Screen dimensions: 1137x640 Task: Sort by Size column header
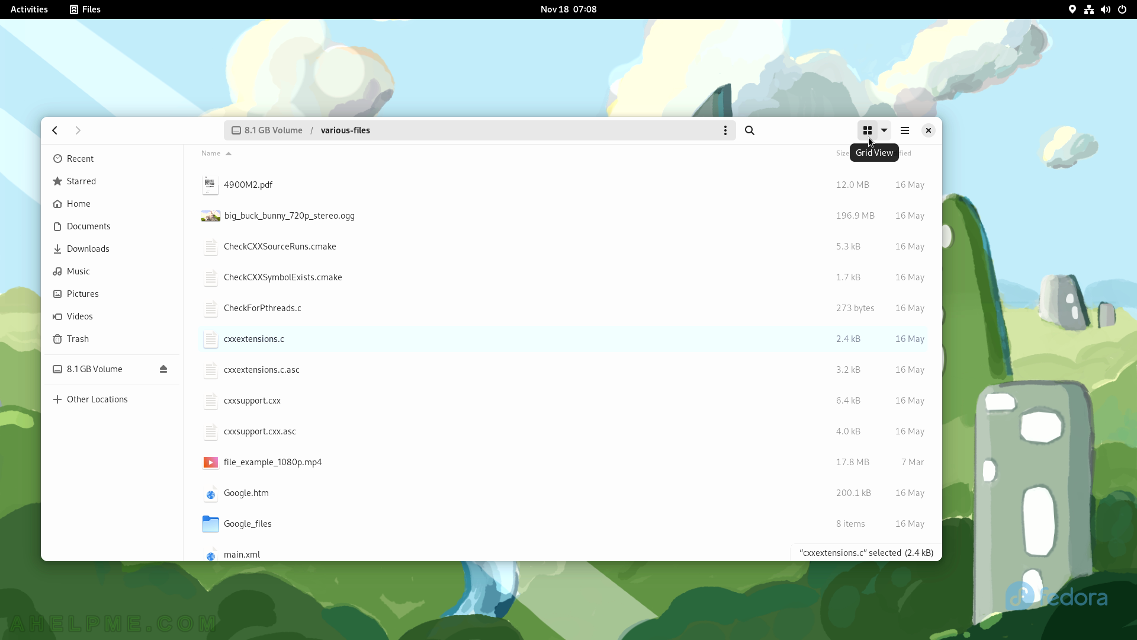(x=842, y=153)
